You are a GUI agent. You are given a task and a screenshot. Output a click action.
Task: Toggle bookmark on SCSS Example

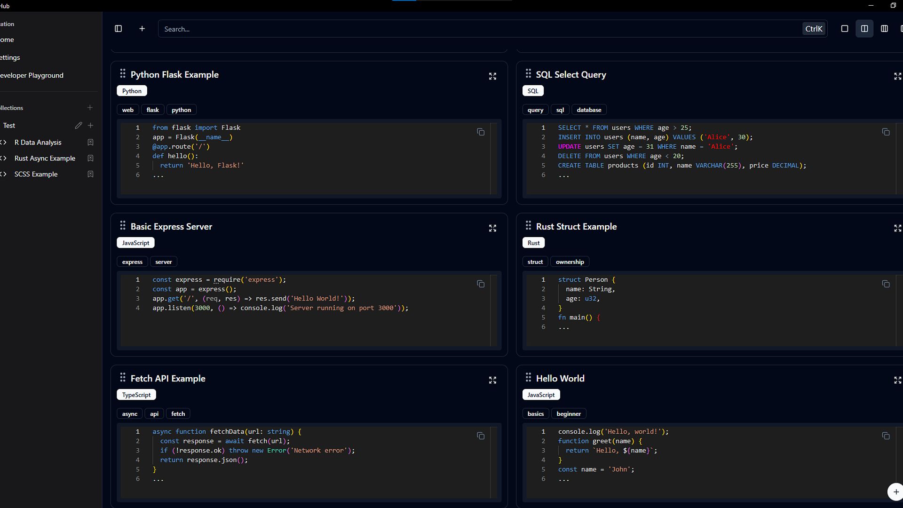click(90, 174)
